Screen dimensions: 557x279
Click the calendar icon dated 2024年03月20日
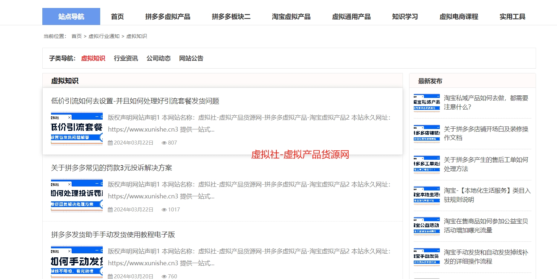110,276
